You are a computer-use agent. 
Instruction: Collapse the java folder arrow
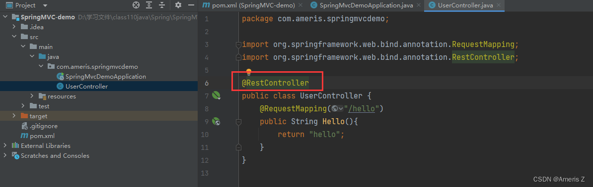pyautogui.click(x=32, y=57)
